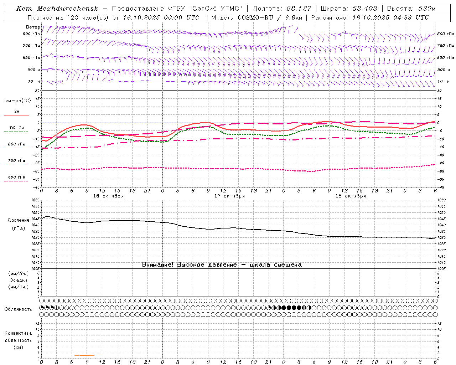Click the Конвективн. label text
Viewport: 456px width, 365px height.
click(19, 333)
